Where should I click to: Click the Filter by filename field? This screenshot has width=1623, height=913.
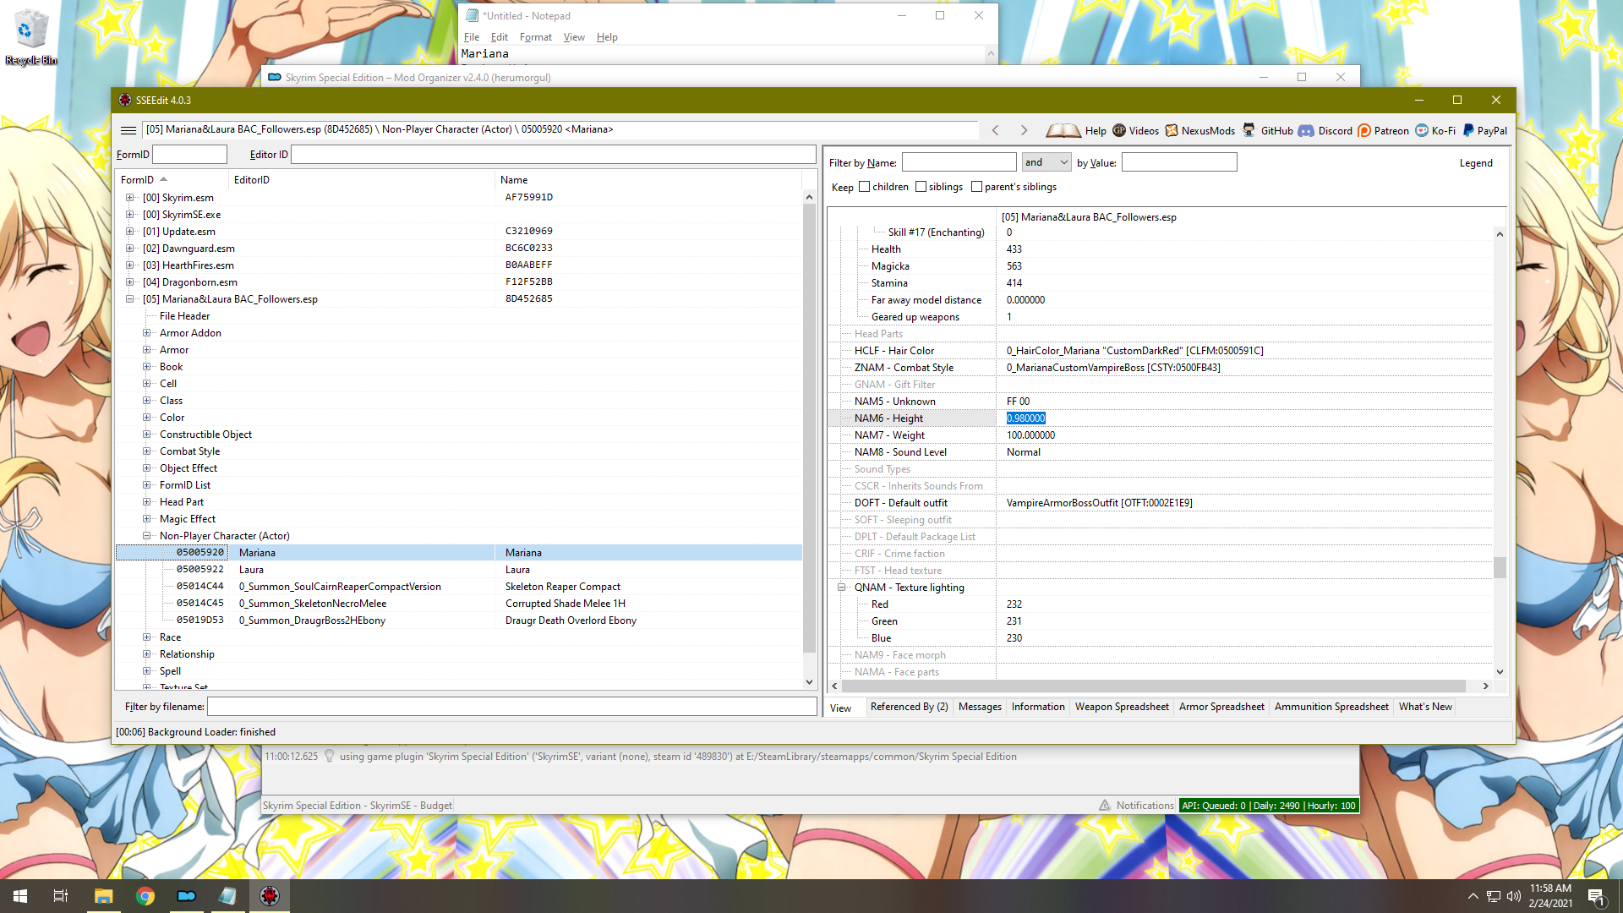click(511, 707)
